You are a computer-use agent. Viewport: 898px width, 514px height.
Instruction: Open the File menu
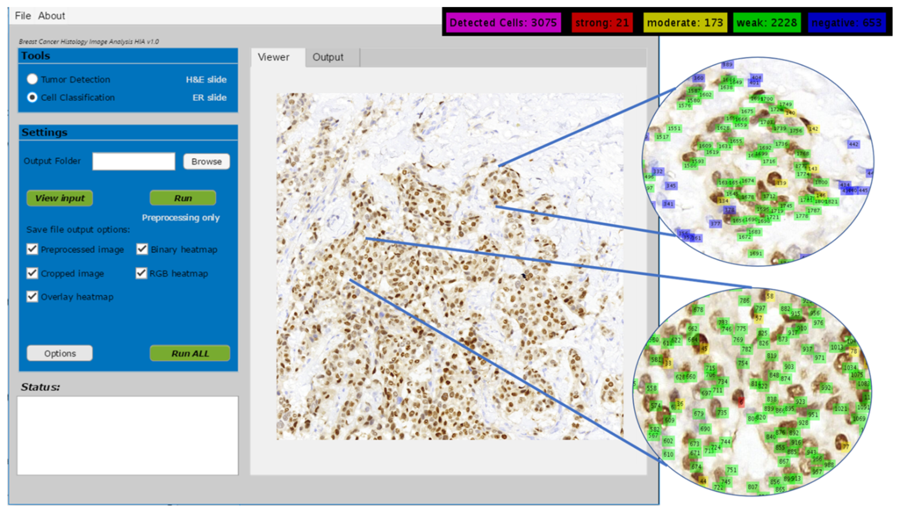tap(23, 16)
